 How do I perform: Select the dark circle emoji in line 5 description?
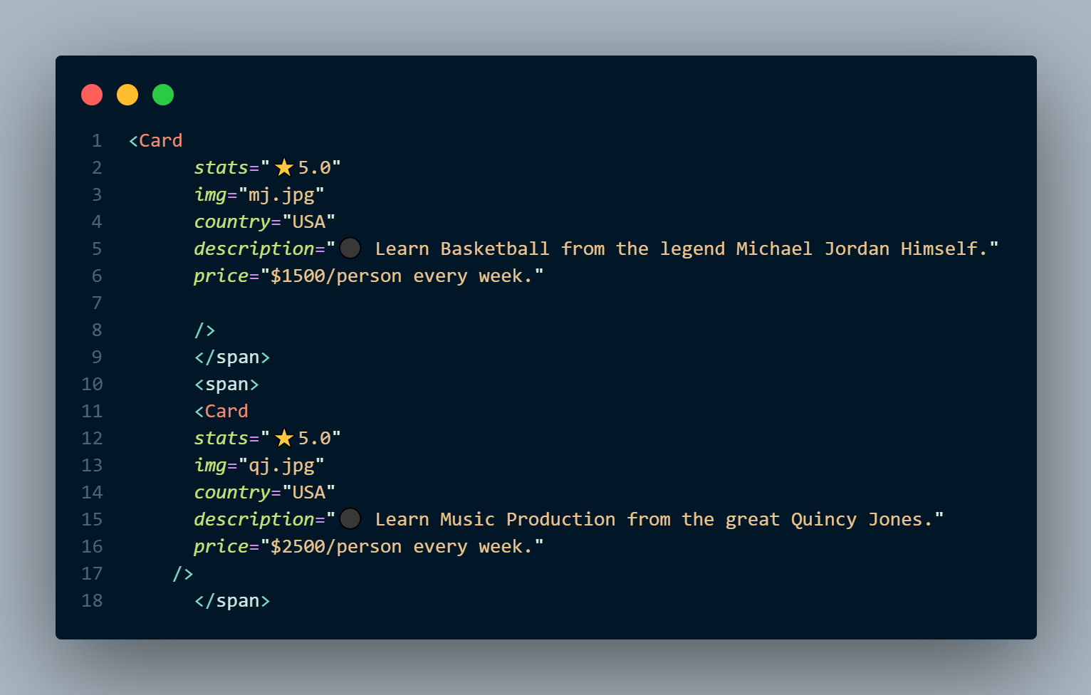point(350,248)
